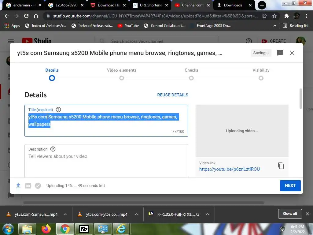Viewport: 313px width, 235px height.
Task: Click the YouTube Studio account avatar
Action: (x=300, y=41)
